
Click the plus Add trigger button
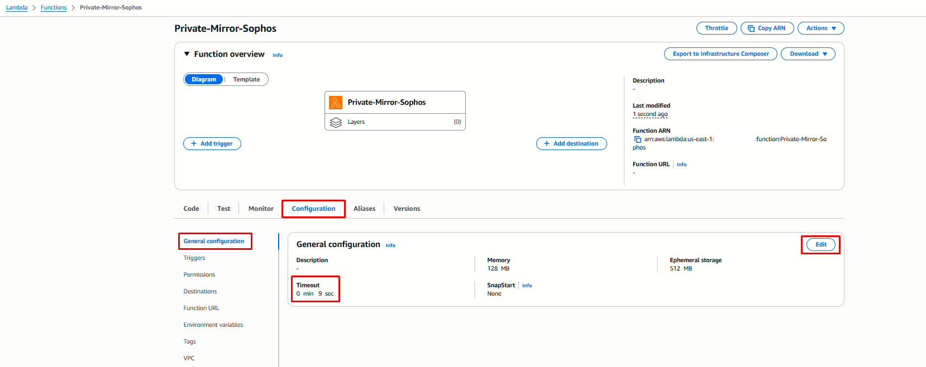point(212,144)
